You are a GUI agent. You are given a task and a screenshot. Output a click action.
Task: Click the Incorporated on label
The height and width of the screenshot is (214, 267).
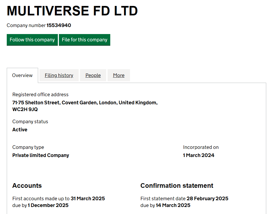coord(201,147)
